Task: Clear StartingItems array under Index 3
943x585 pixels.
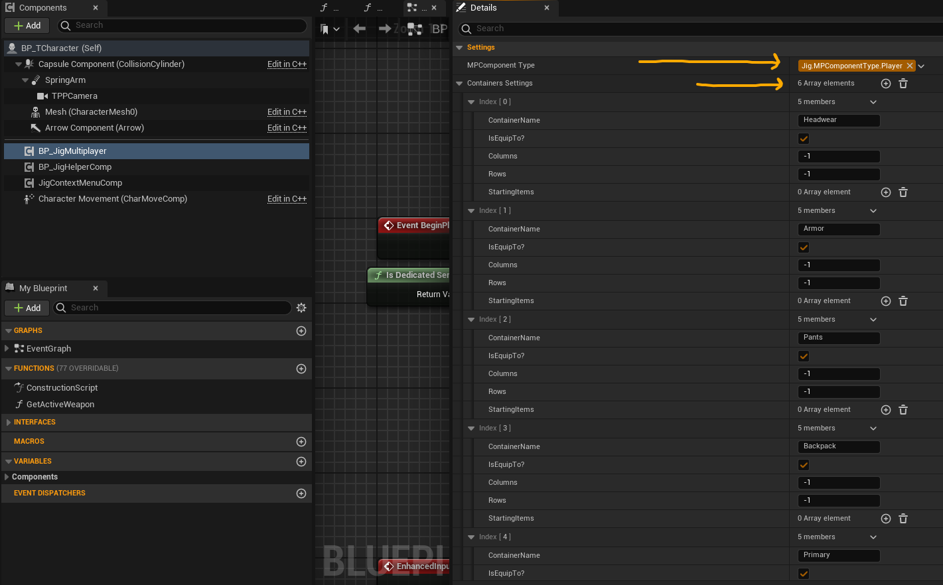Action: 903,519
